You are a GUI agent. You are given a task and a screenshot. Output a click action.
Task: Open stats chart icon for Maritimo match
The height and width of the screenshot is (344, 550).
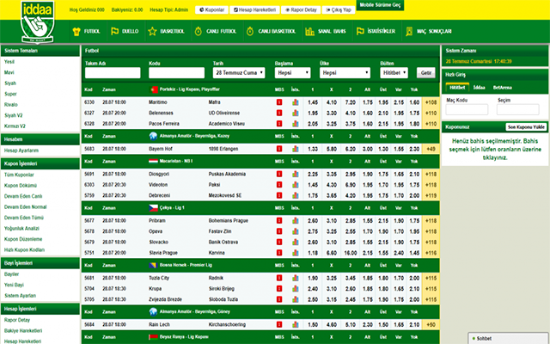point(295,102)
